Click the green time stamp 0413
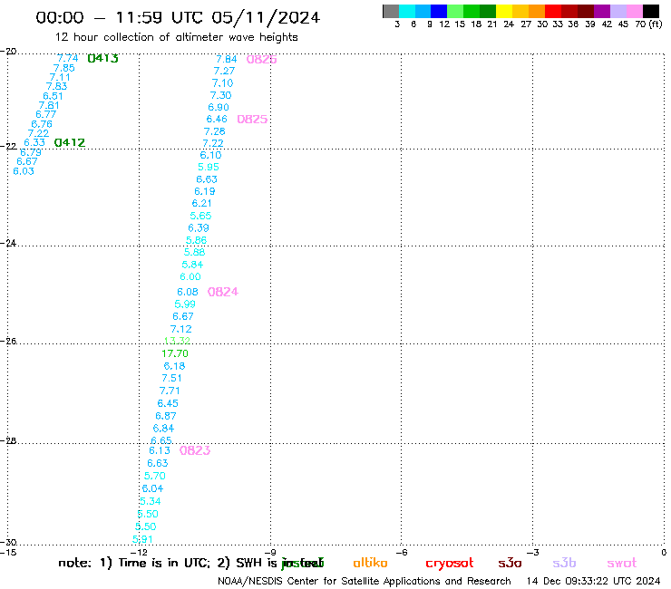 pyautogui.click(x=102, y=58)
